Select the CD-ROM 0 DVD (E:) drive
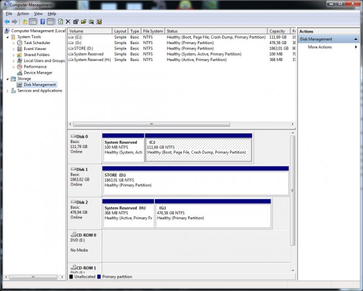This screenshot has width=363, height=291. (x=85, y=246)
